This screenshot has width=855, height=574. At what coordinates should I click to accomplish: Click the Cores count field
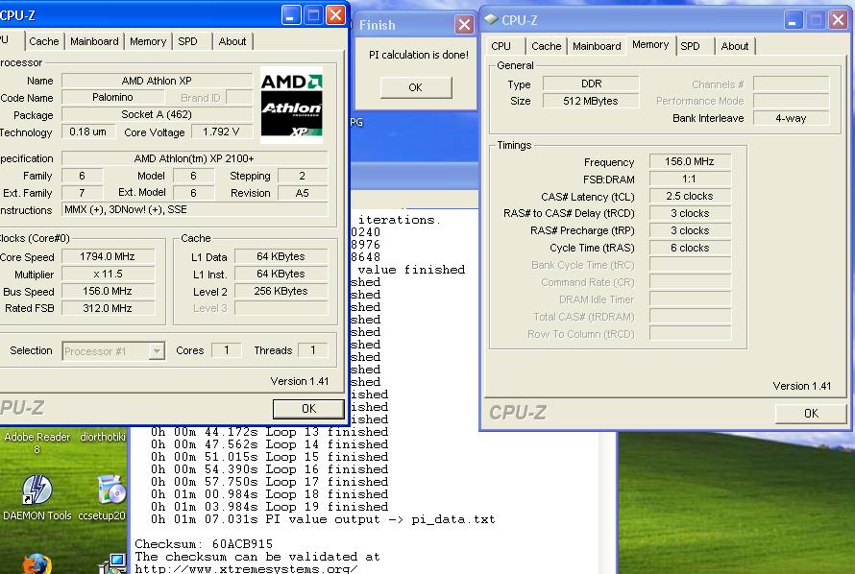pos(226,350)
